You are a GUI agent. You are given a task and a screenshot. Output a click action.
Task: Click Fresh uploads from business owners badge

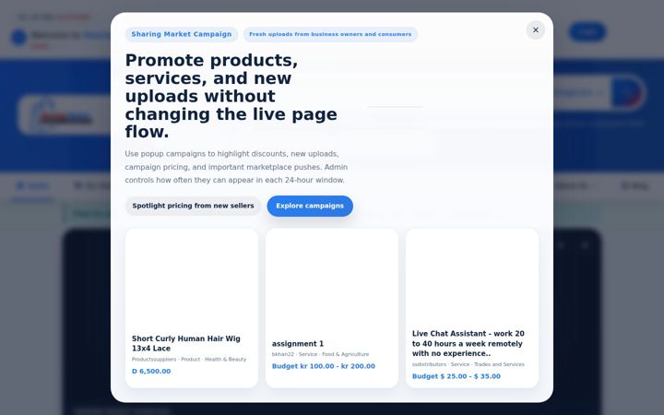click(330, 34)
